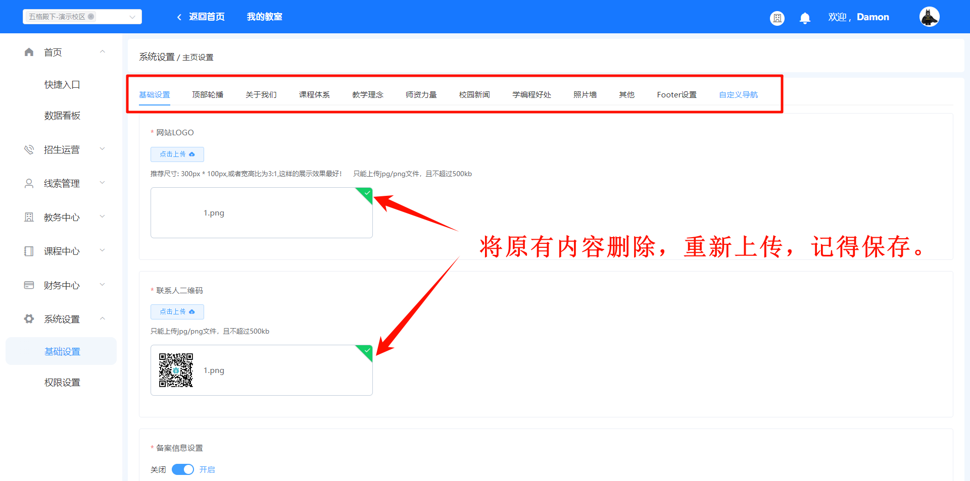Collapse the 首页 menu chevron

click(103, 51)
